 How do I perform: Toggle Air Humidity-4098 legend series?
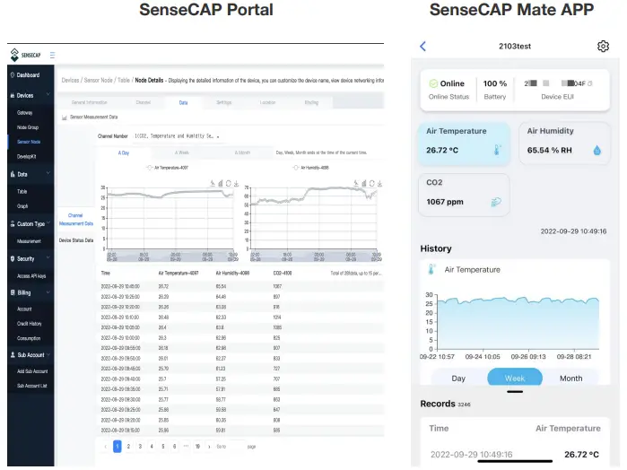coord(311,168)
